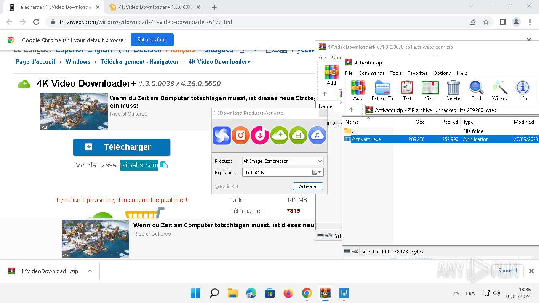Viewport: 539px width, 303px height.
Task: Select the parent folder '..' row
Action: 440,131
